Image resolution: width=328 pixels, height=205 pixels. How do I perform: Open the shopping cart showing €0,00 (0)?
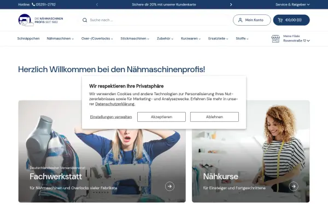tap(291, 20)
